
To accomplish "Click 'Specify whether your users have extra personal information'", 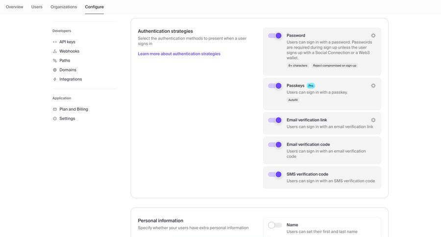I will (x=193, y=228).
